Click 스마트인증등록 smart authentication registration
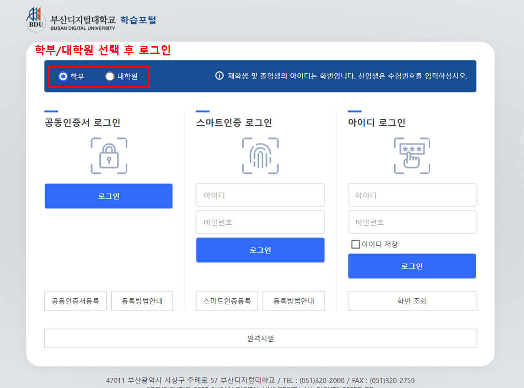524x388 pixels. point(227,301)
